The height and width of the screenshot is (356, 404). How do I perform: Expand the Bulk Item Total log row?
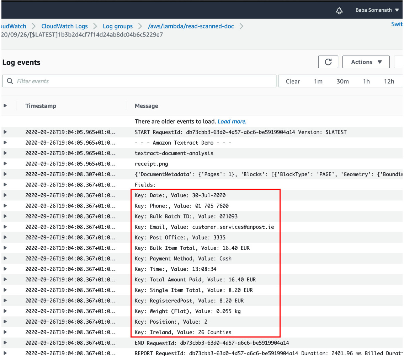click(x=5, y=248)
